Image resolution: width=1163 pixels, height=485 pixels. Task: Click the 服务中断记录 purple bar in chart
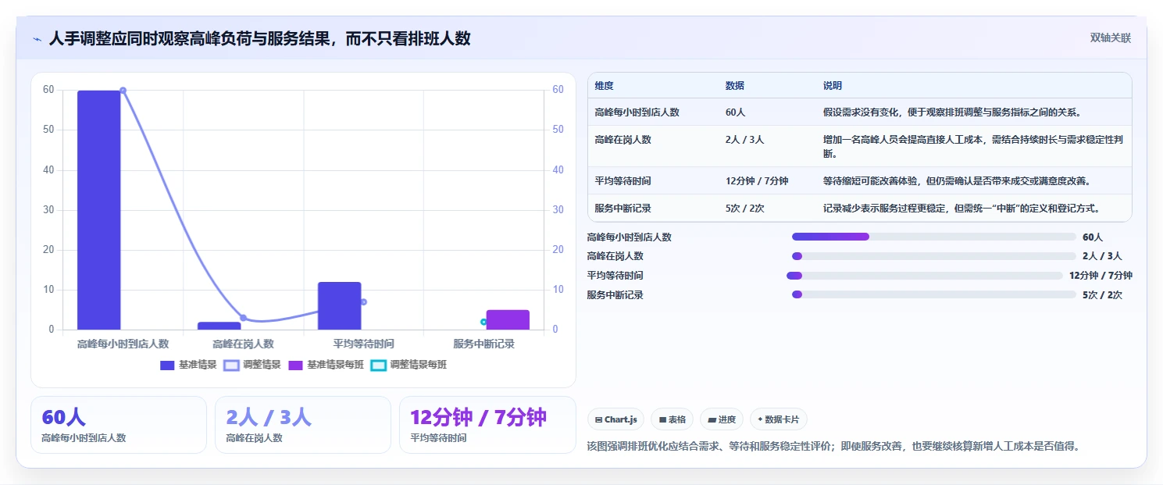point(508,319)
